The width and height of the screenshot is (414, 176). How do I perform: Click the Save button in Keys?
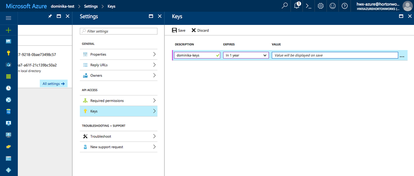(x=179, y=30)
